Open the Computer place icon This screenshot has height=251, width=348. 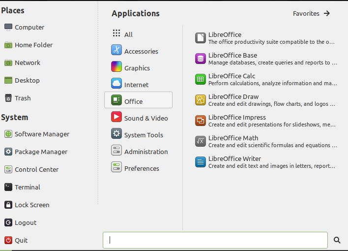pos(8,28)
